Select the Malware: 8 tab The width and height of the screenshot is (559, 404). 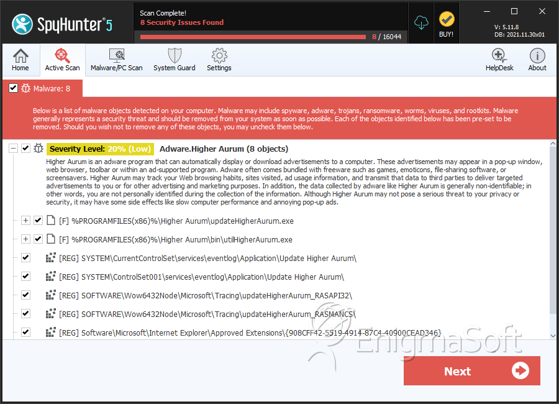(42, 88)
